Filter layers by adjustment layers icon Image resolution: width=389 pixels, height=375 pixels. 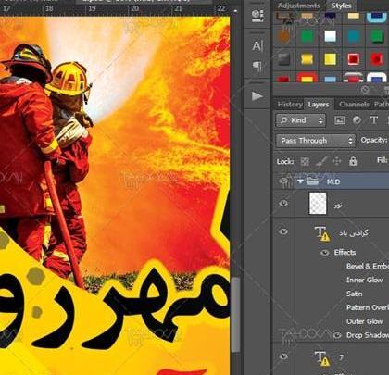click(x=357, y=120)
